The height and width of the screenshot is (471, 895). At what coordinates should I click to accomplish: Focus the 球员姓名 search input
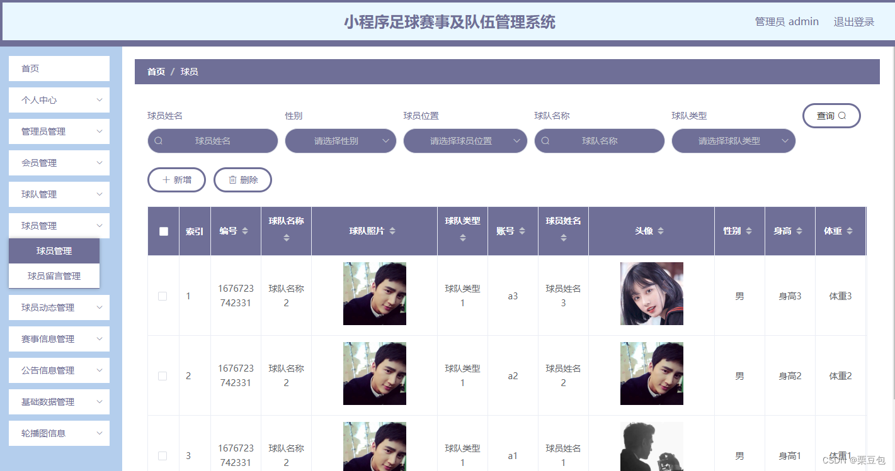[x=213, y=141]
